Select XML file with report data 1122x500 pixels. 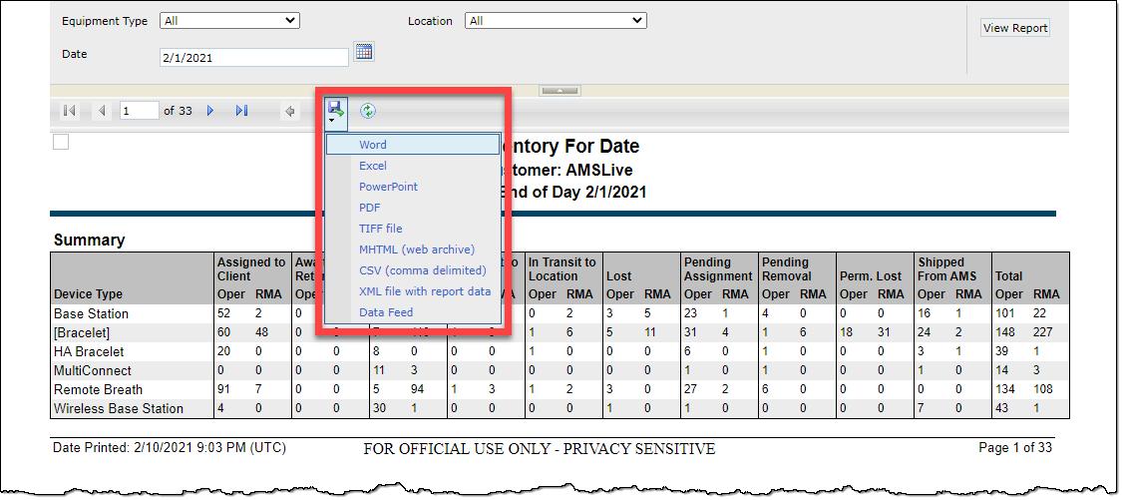(425, 291)
